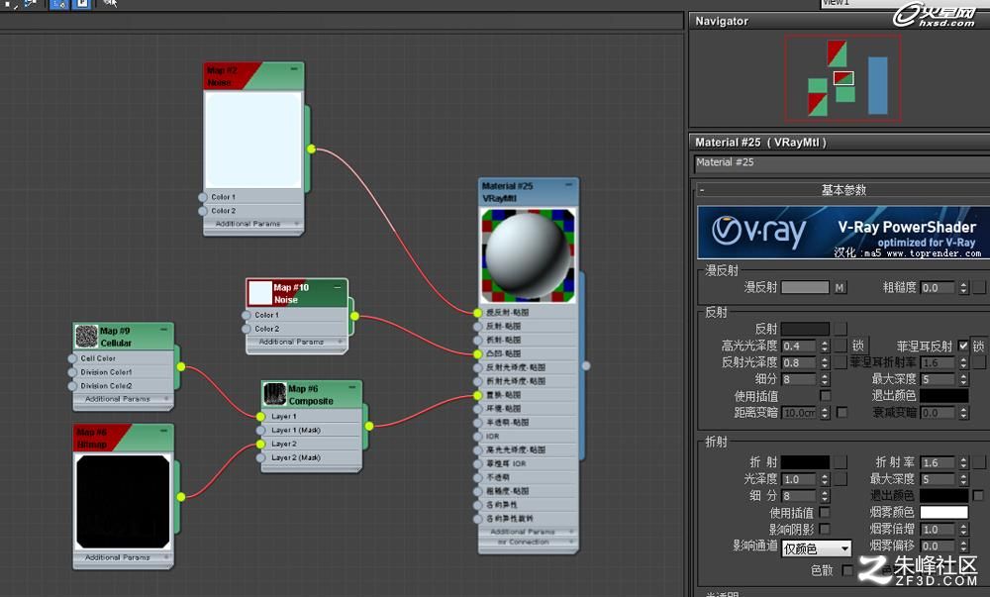Click Color 2 socket on Map #2 Noise

203,211
